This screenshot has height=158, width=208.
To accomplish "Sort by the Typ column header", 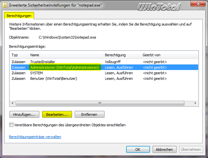I will 19,55.
